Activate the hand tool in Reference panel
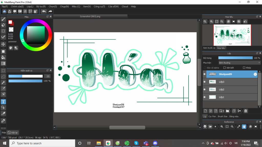Screen dimensions: 262x147 (x=244, y=127)
